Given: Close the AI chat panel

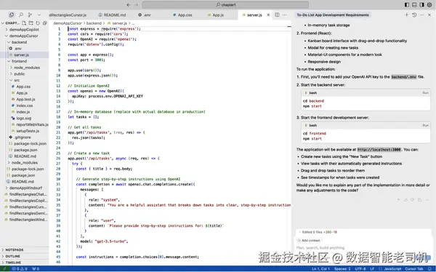Looking at the screenshot, I should 429,15.
